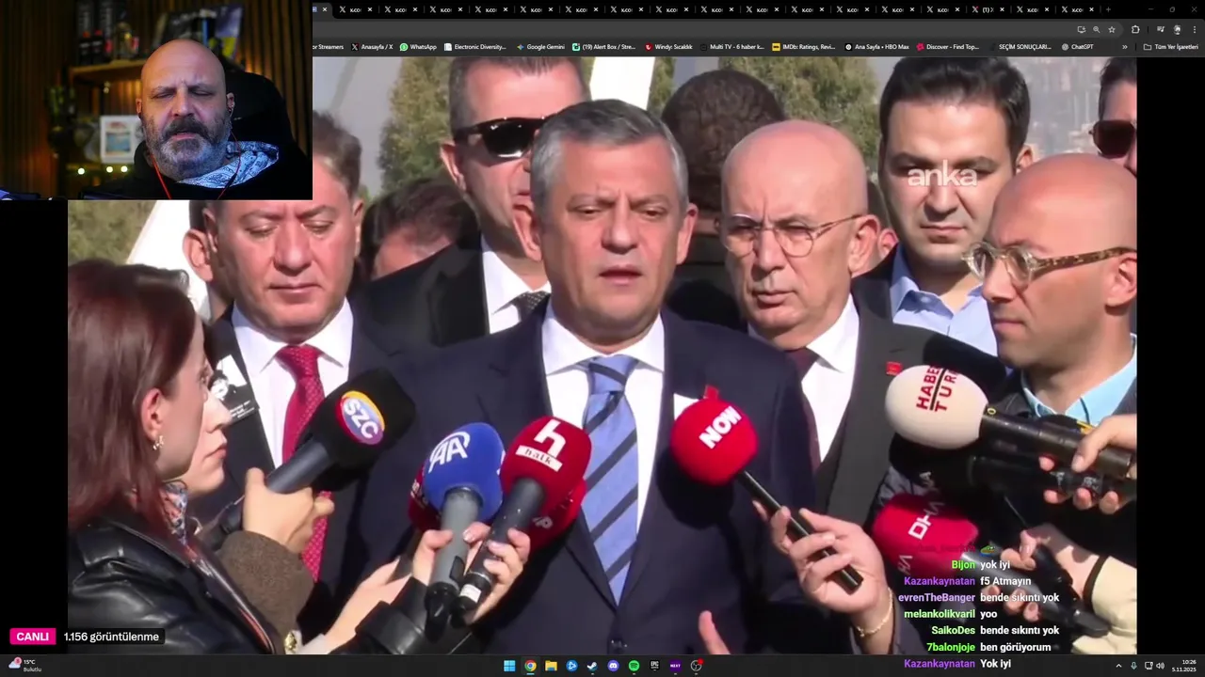Click the zoom magnifier icon in address bar
Screen dimensions: 1205x677
pyautogui.click(x=1096, y=29)
